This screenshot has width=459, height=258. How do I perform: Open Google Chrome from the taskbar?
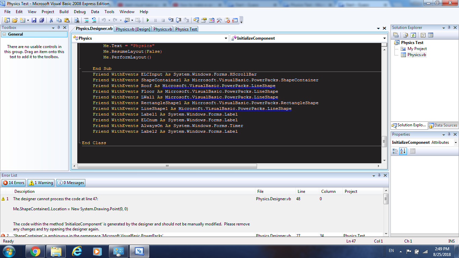pyautogui.click(x=35, y=251)
